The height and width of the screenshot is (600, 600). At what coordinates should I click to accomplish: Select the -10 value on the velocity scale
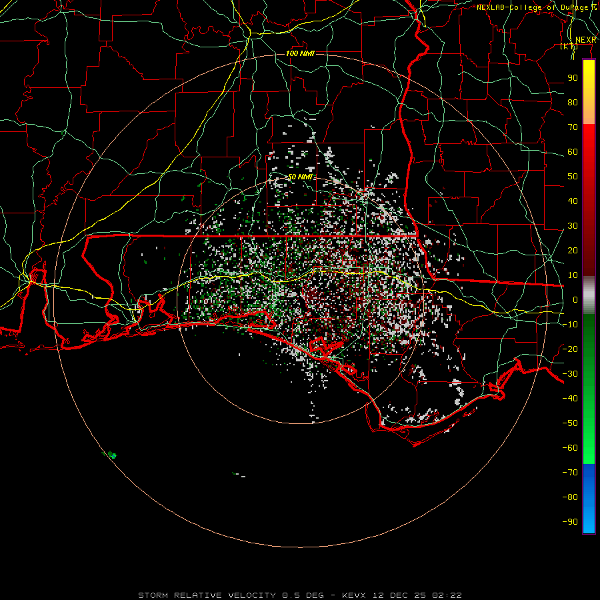point(570,325)
